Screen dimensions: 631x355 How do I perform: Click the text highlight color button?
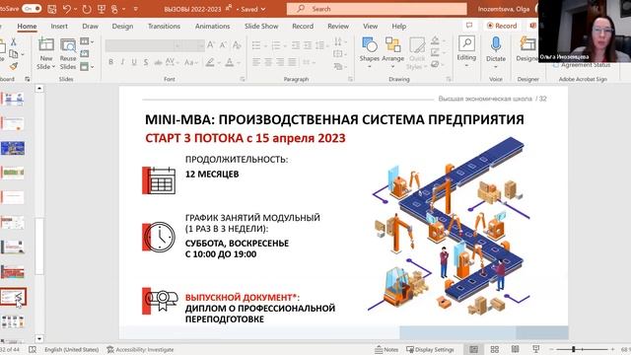pos(210,62)
